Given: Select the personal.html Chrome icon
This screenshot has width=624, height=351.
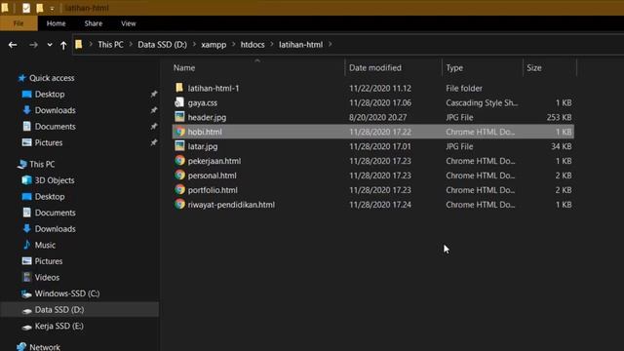Looking at the screenshot, I should (x=179, y=175).
